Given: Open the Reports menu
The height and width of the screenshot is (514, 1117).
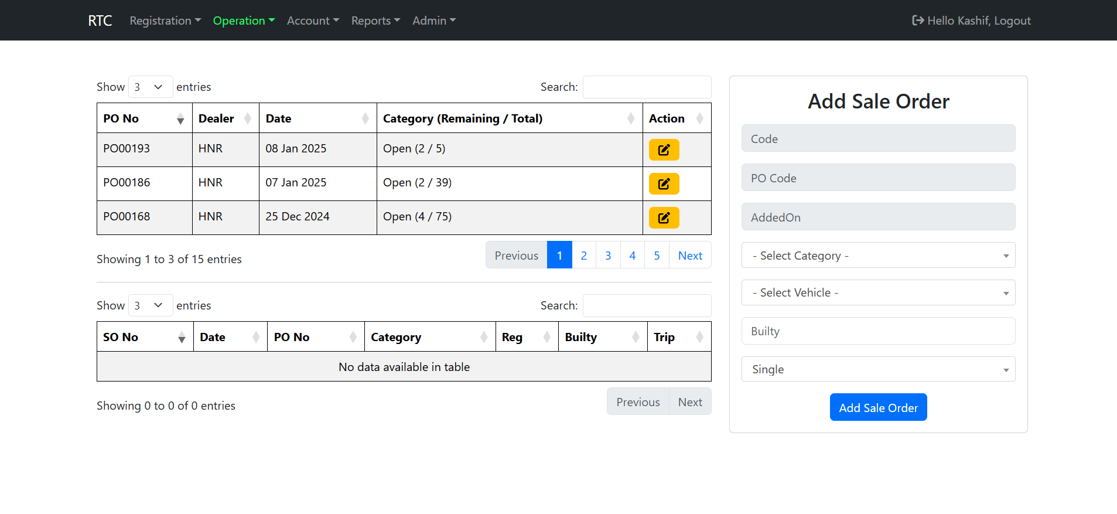Looking at the screenshot, I should tap(375, 21).
